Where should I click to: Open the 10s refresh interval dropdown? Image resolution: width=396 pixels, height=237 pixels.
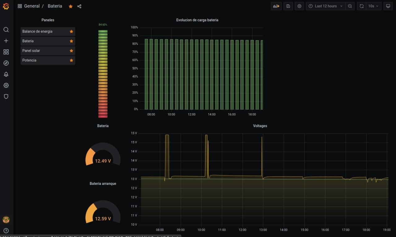coord(373,6)
